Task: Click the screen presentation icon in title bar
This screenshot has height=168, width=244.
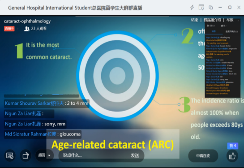Action: 201,7
